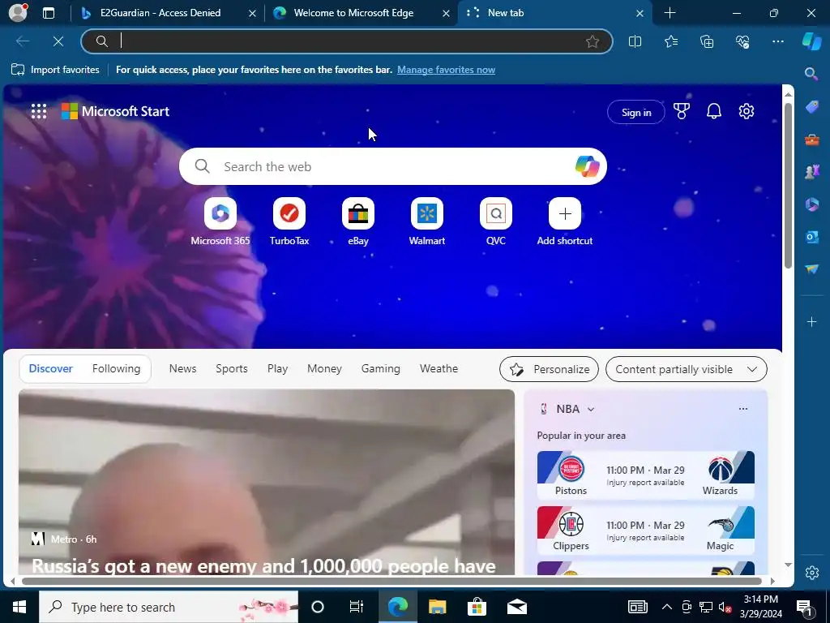Open the tab actions menu icon
Image resolution: width=830 pixels, height=623 pixels.
click(x=48, y=13)
